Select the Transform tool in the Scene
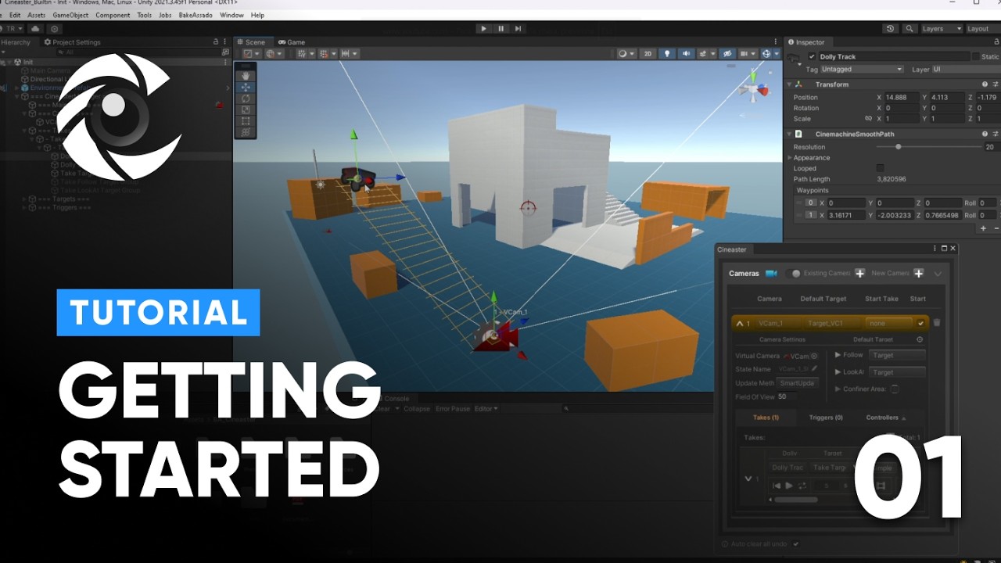Viewport: 1001px width, 563px height. click(246, 132)
